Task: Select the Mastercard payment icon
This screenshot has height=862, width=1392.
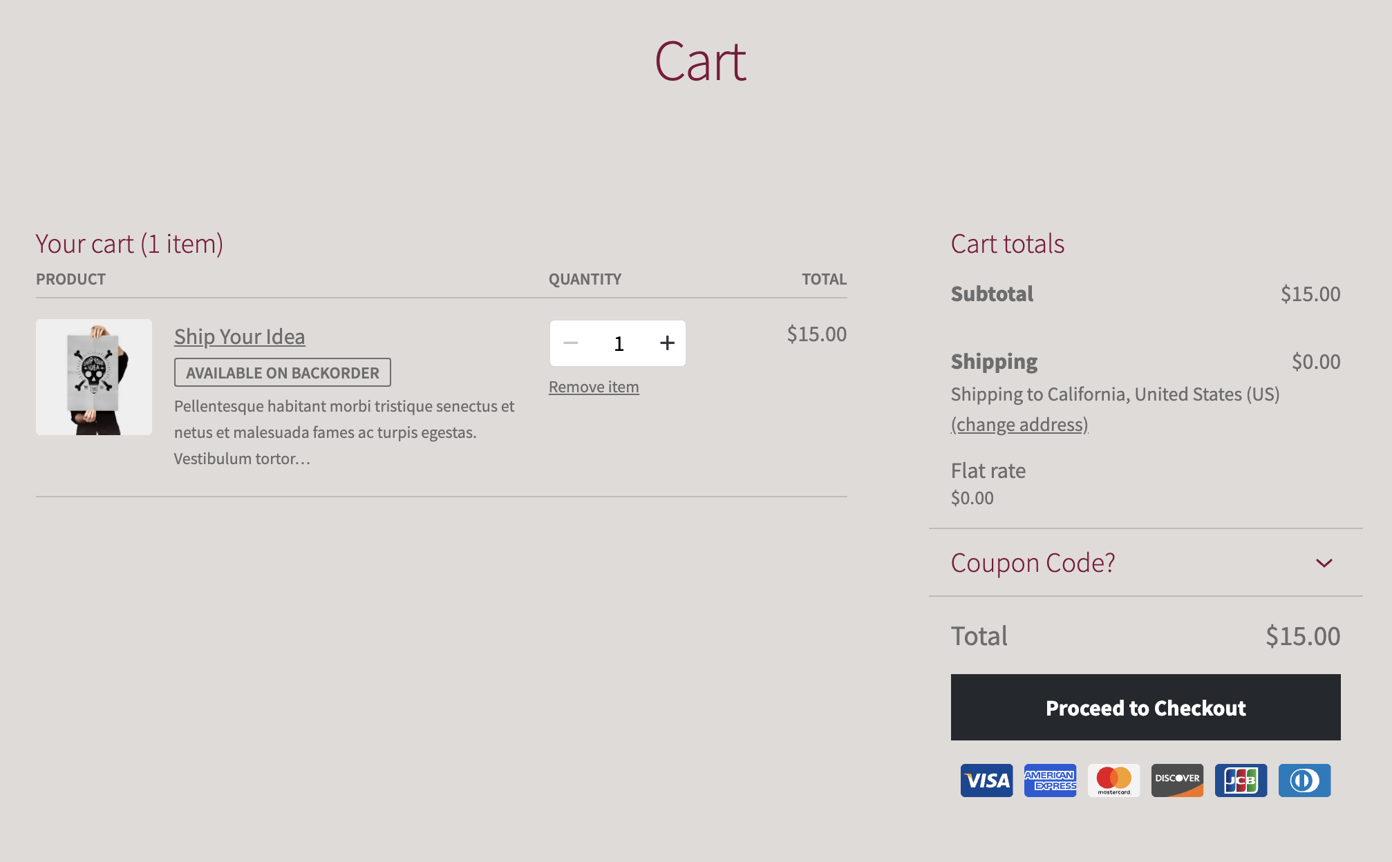Action: point(1113,780)
